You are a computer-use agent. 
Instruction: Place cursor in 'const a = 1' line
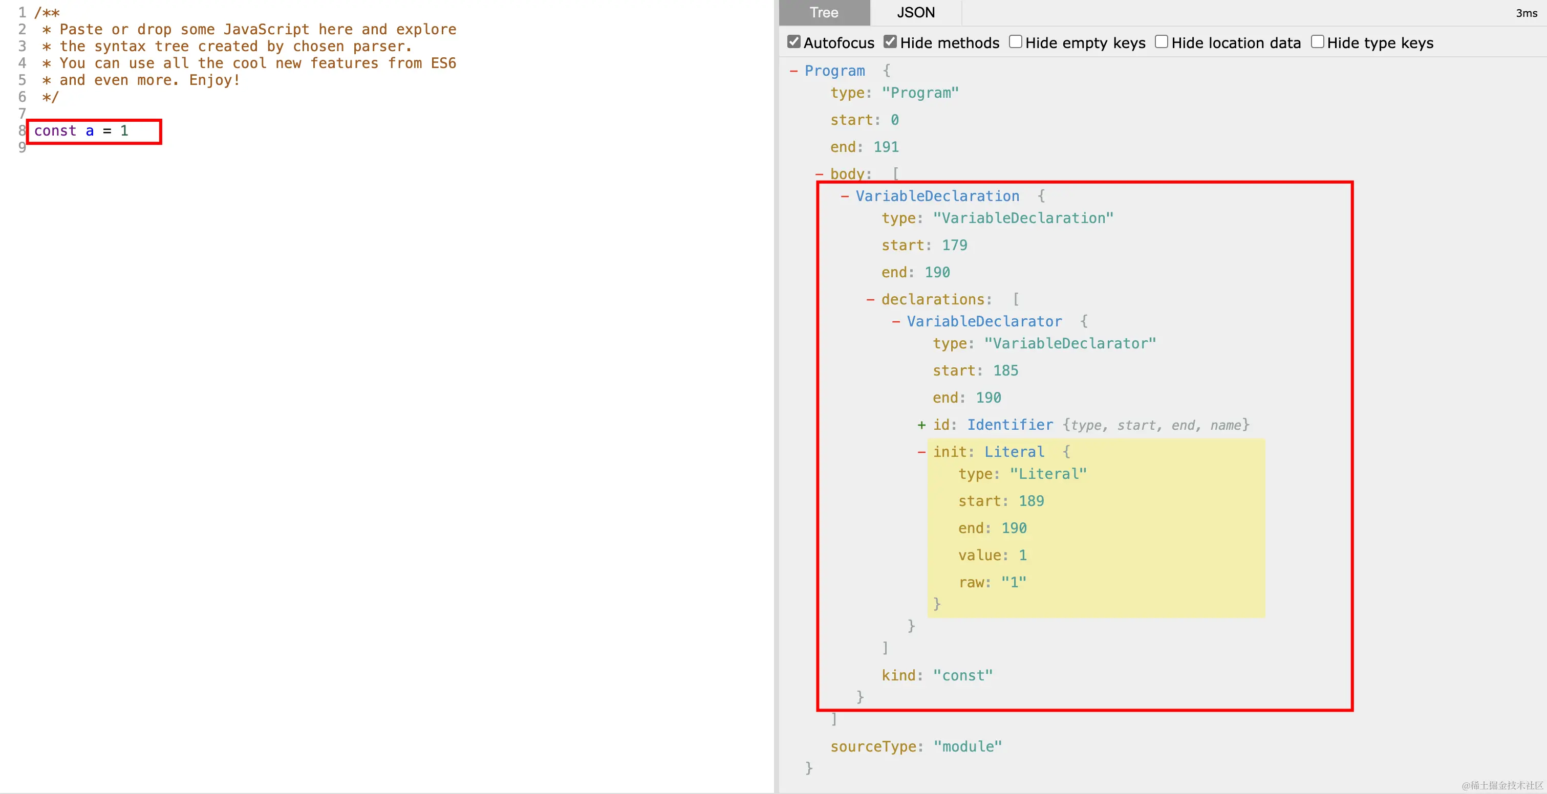81,131
